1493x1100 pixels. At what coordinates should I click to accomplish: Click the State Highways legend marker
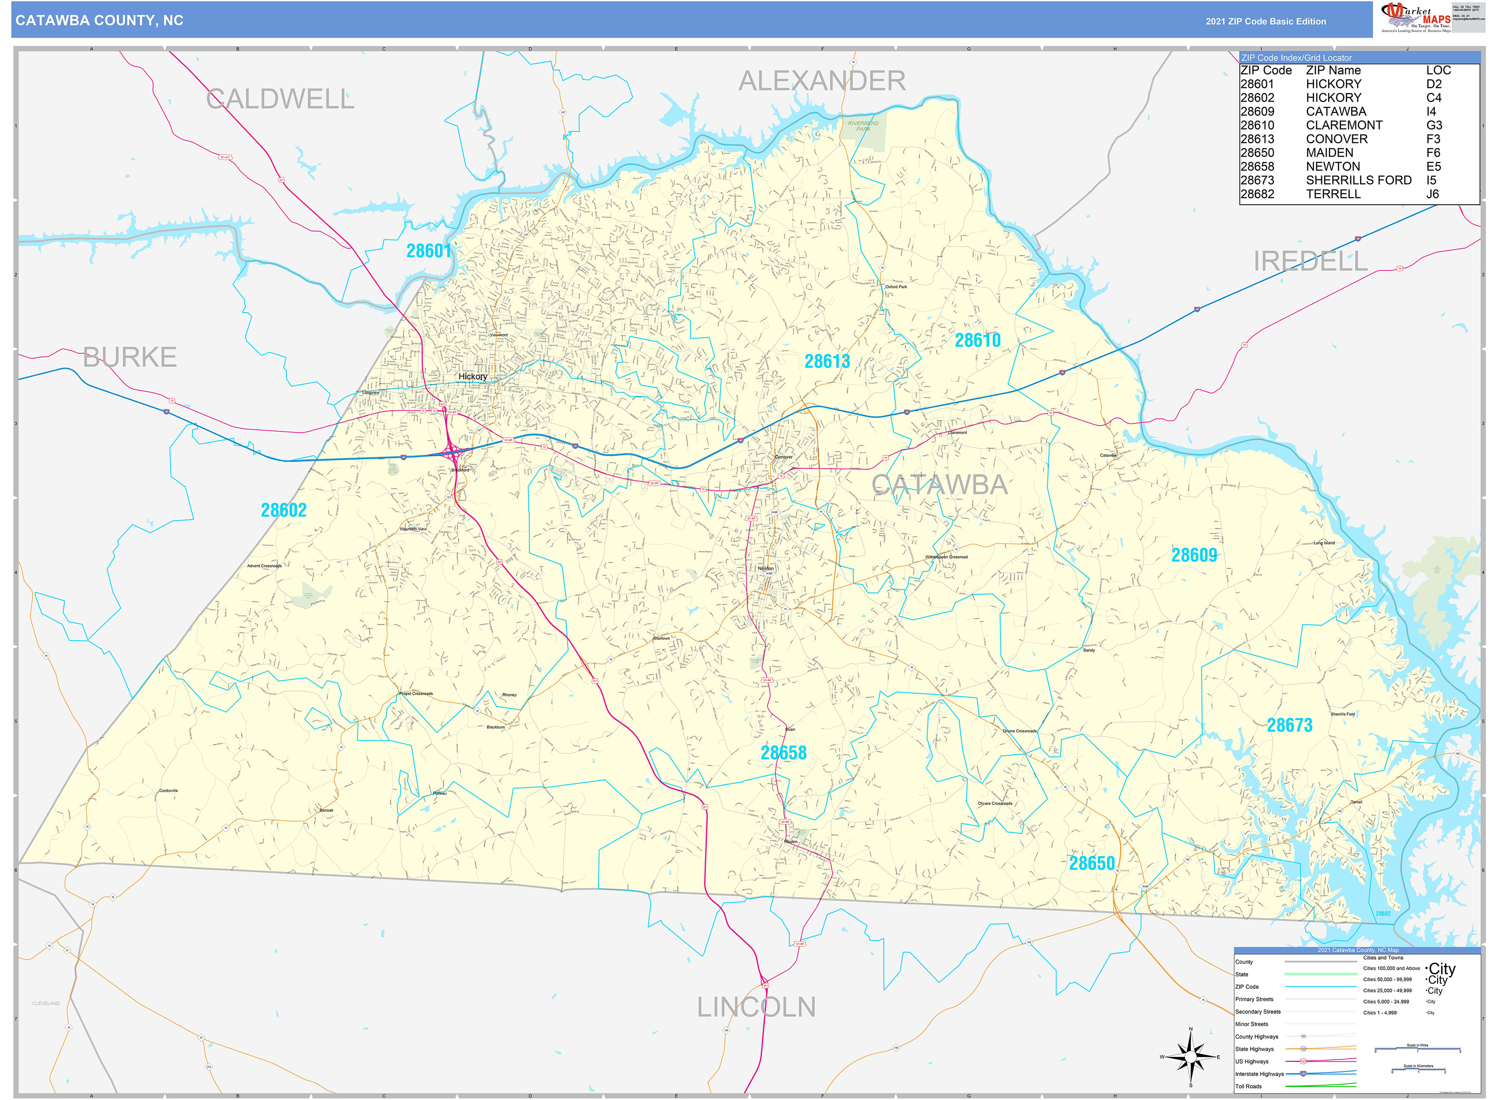1304,1049
